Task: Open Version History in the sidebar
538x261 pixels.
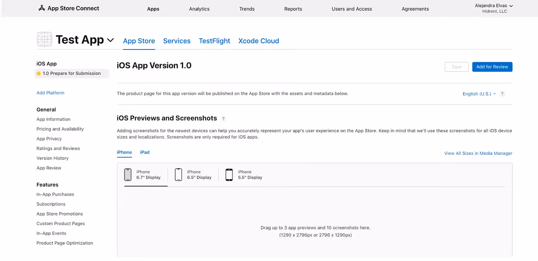Action: pos(53,158)
